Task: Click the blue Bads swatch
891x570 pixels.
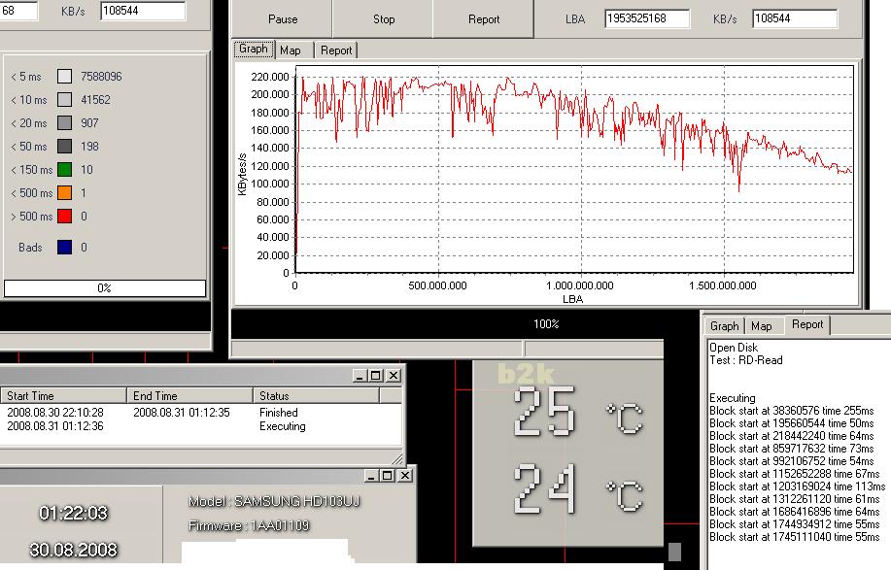Action: [65, 247]
